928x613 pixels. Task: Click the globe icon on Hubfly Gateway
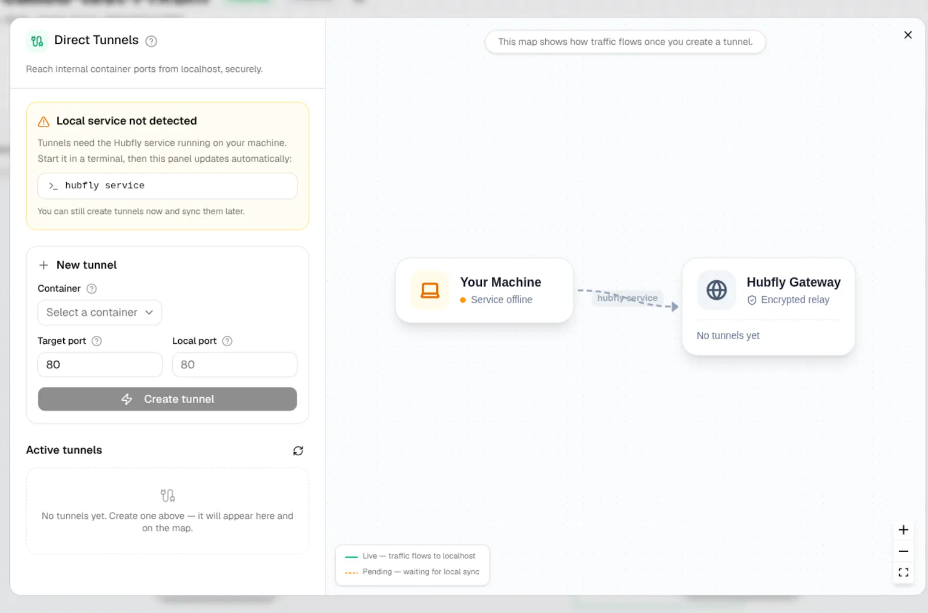pyautogui.click(x=716, y=290)
